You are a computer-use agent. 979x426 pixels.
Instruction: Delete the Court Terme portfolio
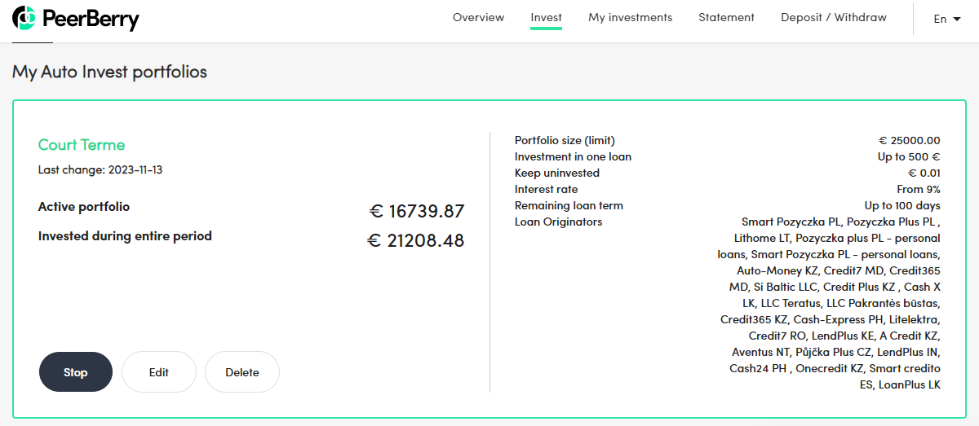tap(242, 372)
